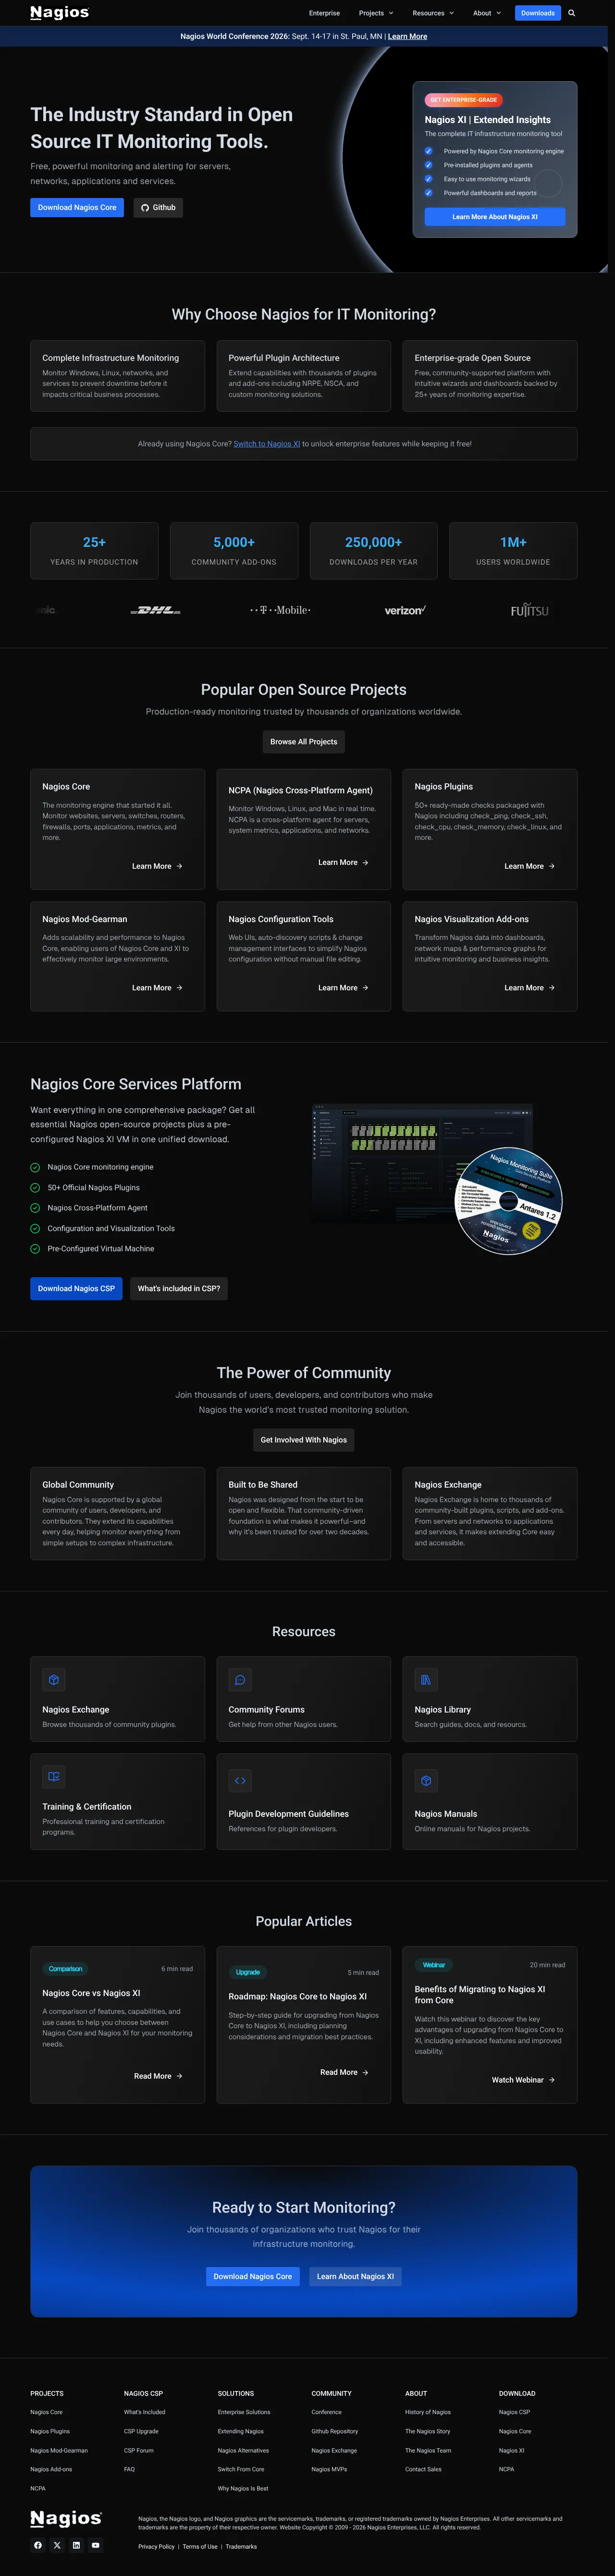Image resolution: width=615 pixels, height=2576 pixels.
Task: Click the Comparison tag on the first article
Action: pos(66,1969)
